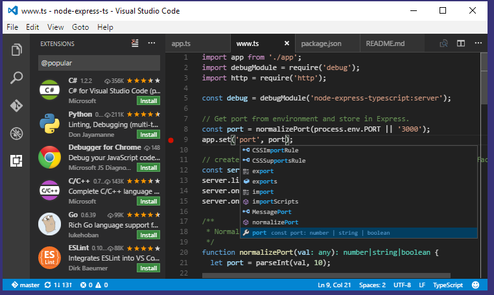Select the exports suggestion
Screen dimensions: 494x295
tap(359, 182)
